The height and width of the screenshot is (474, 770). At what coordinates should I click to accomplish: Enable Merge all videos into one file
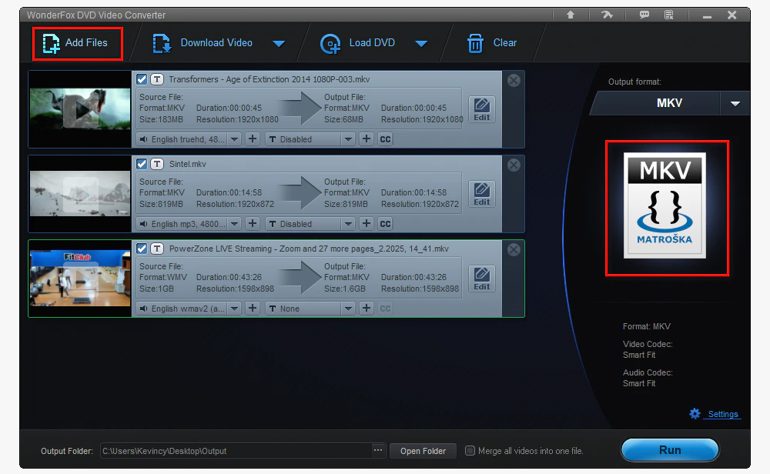pyautogui.click(x=470, y=450)
